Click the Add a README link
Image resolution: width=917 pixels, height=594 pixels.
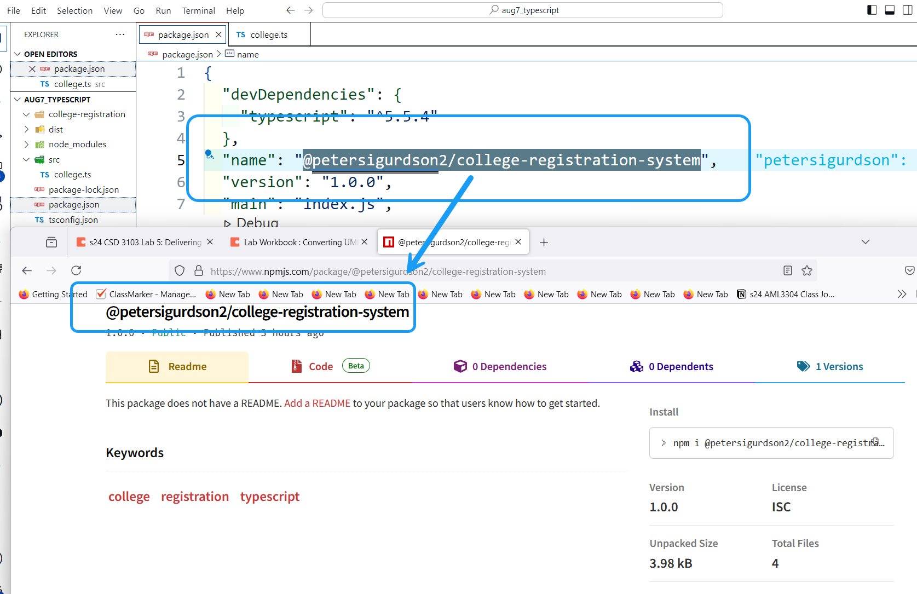click(317, 403)
